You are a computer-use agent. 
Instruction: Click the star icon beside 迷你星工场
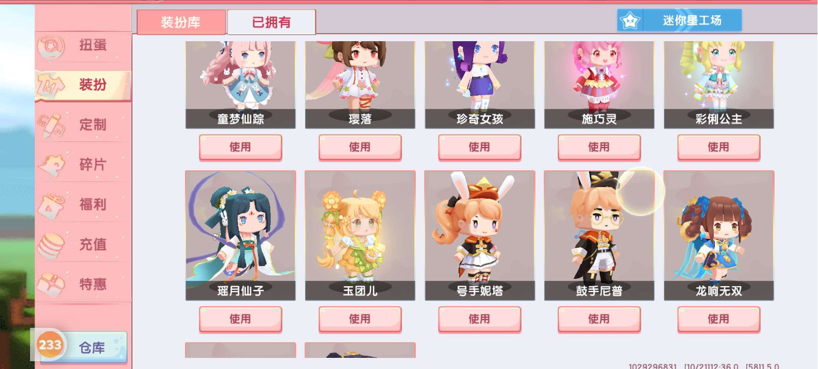pyautogui.click(x=630, y=21)
